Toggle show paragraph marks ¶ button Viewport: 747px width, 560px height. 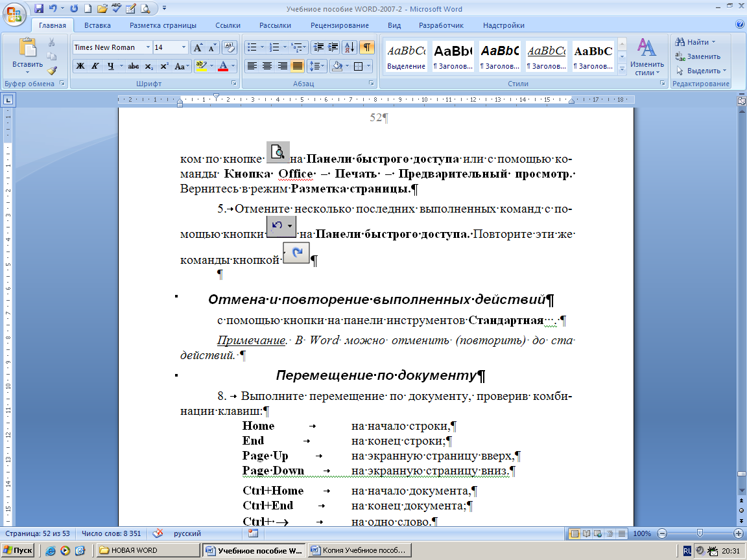click(367, 47)
